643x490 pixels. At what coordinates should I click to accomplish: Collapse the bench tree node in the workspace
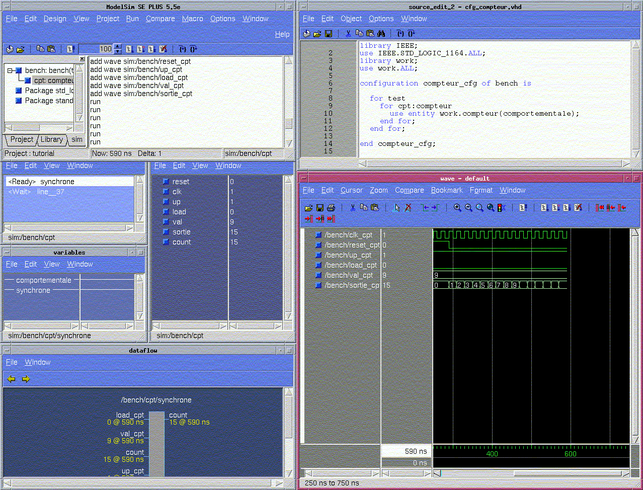click(x=10, y=70)
